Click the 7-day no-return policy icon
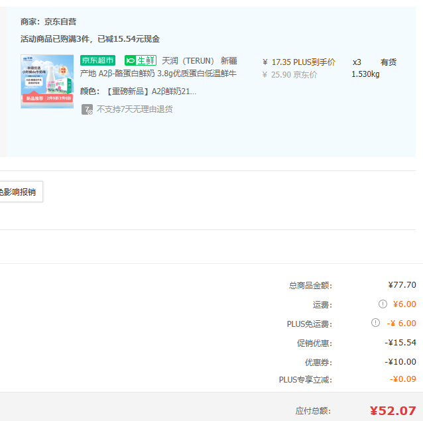423x421 pixels. pyautogui.click(x=87, y=109)
